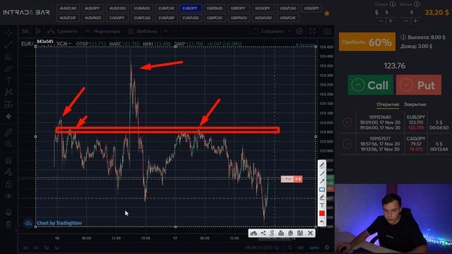The width and height of the screenshot is (452, 254).
Task: Click the INTRADE BAR logo
Action: click(x=27, y=13)
